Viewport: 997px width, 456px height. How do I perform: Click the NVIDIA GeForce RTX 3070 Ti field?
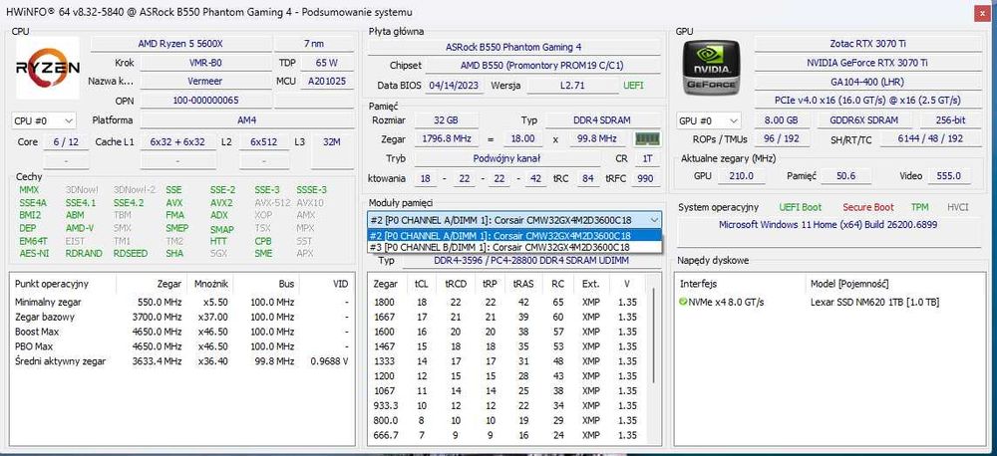[x=868, y=63]
